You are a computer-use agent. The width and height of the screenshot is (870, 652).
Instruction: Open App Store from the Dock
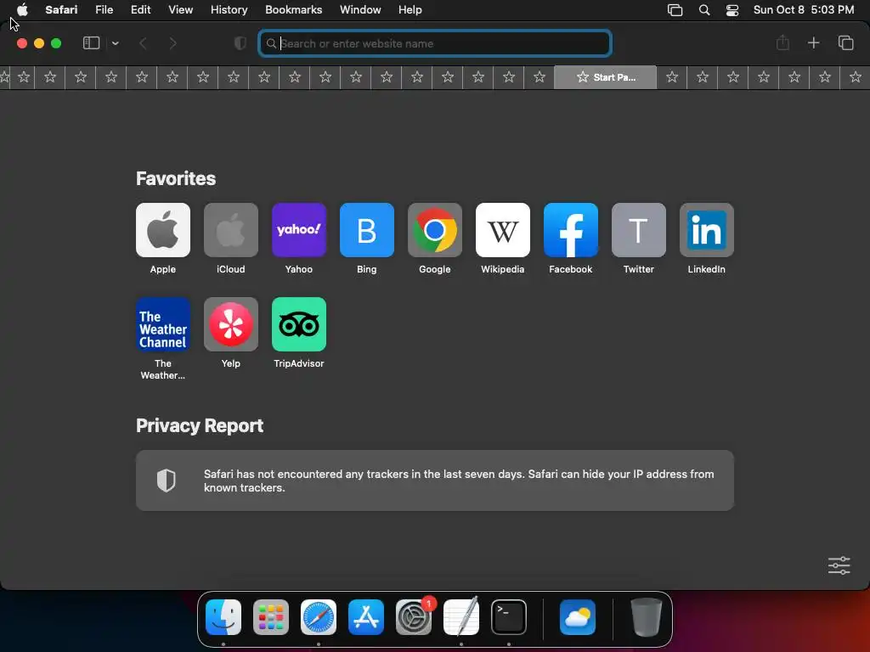[x=366, y=617]
